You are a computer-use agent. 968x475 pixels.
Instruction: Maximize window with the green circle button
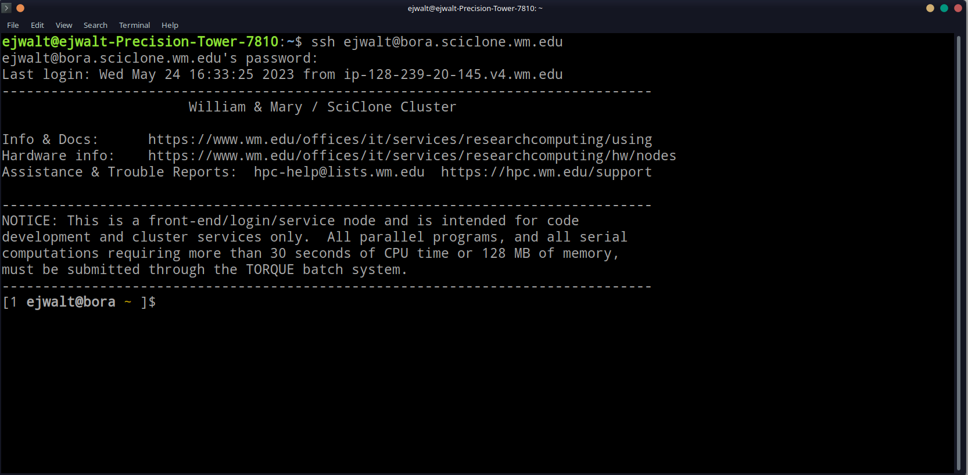click(944, 8)
